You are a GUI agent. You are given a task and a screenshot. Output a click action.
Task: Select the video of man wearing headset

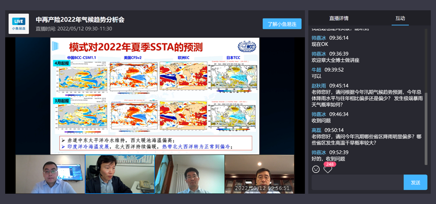(120, 174)
